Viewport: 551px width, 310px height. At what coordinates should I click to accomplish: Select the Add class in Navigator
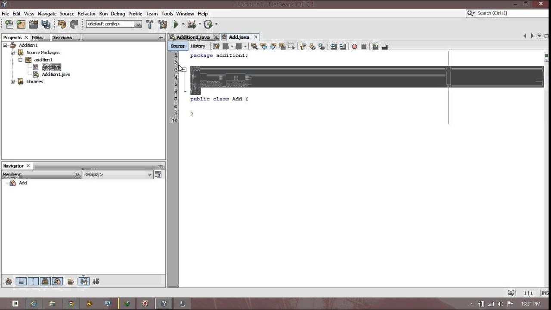(23, 183)
